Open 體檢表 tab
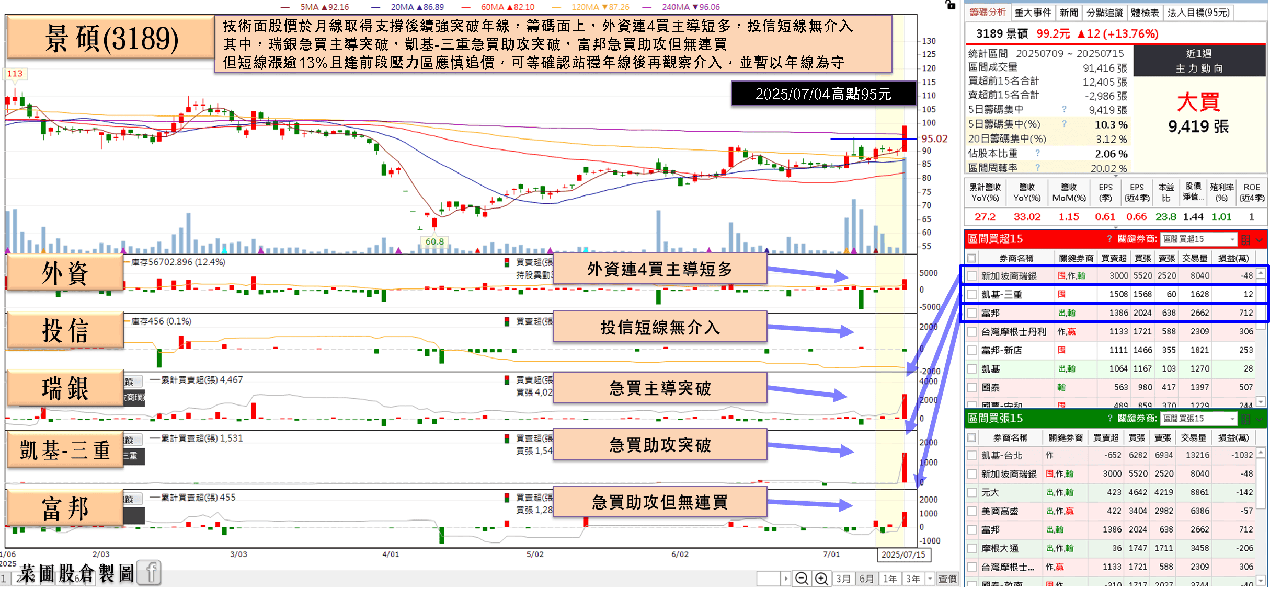This screenshot has height=601, width=1270. 1145,13
